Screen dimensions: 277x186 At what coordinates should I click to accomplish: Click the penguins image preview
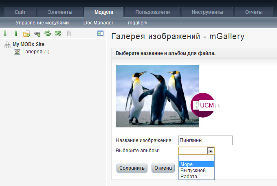click(x=157, y=96)
